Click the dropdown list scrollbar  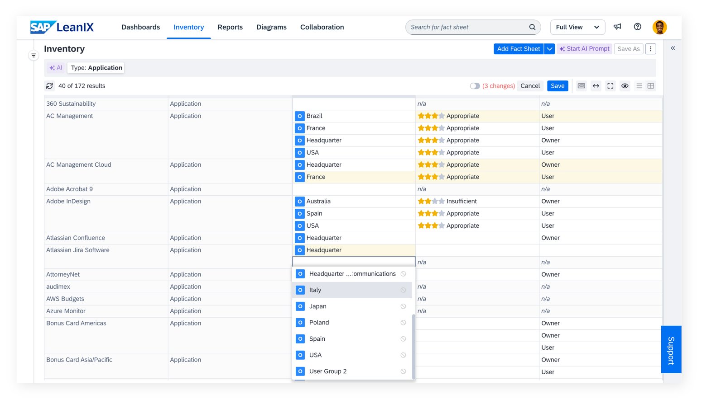(x=414, y=347)
